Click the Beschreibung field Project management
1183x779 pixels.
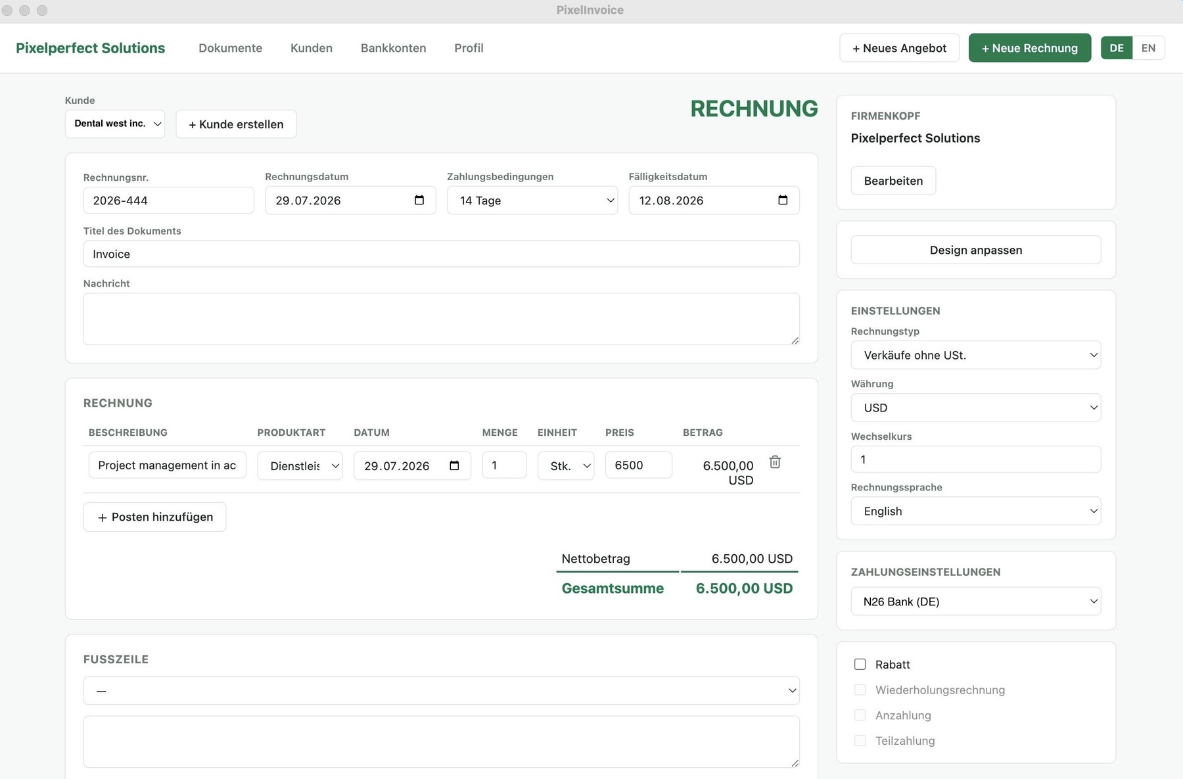tap(168, 465)
